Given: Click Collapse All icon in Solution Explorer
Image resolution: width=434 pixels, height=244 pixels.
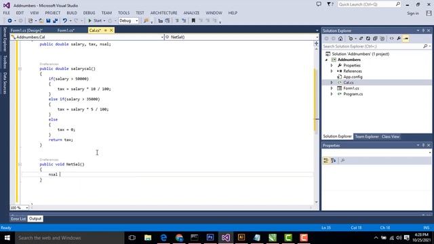Looking at the screenshot, I should tap(375, 39).
